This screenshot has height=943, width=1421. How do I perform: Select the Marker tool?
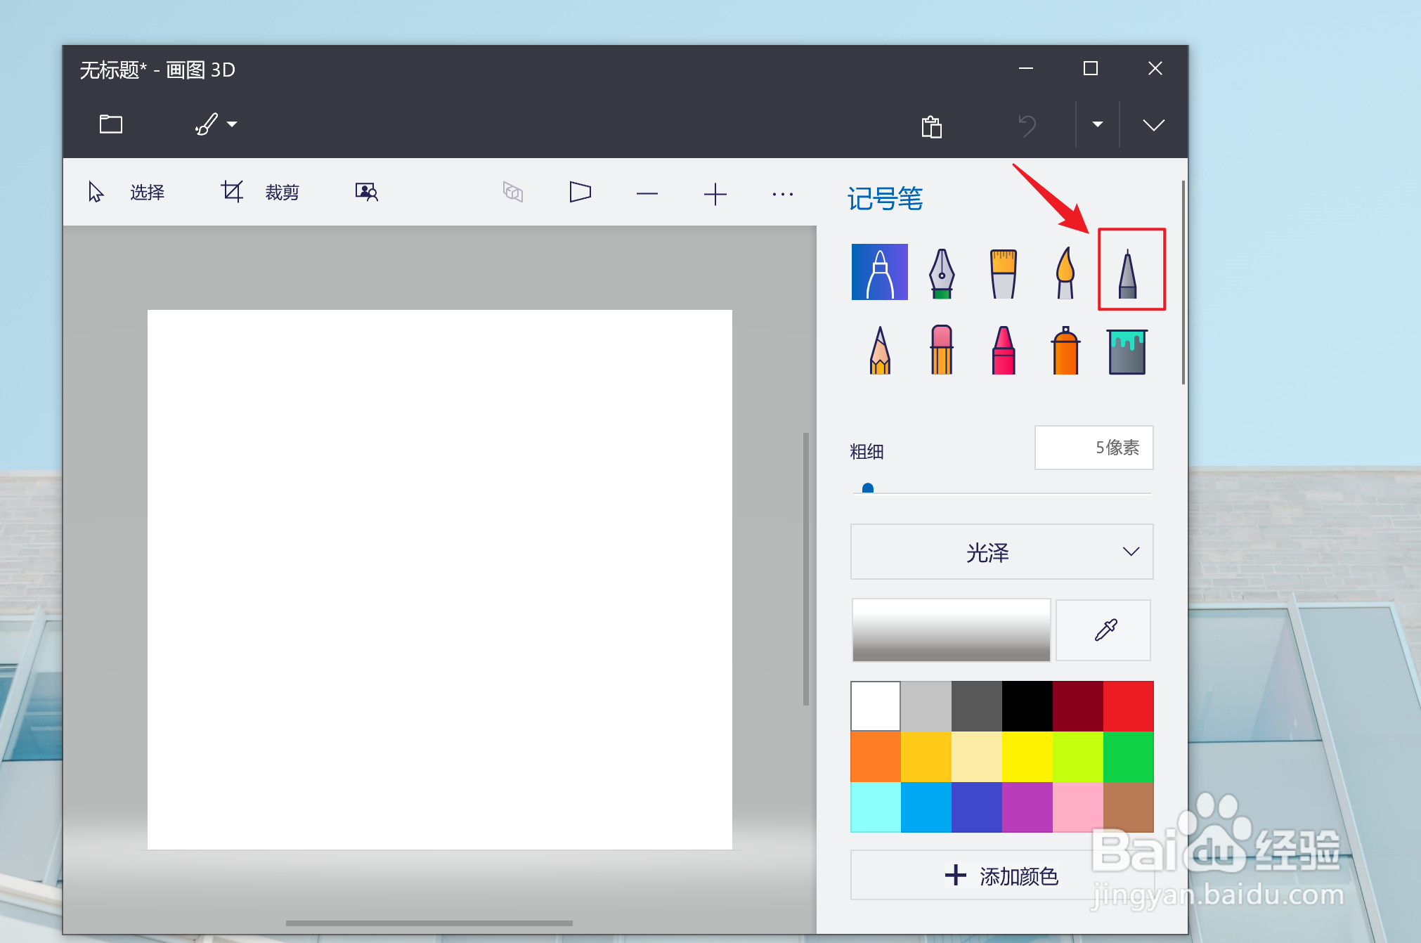879,272
